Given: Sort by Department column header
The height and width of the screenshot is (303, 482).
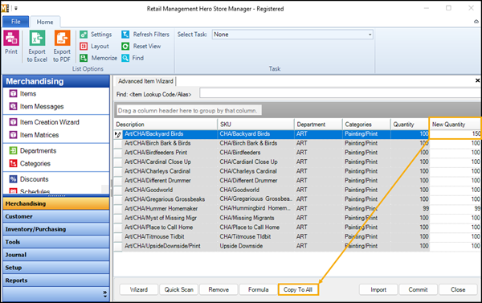Looking at the screenshot, I should pos(318,125).
